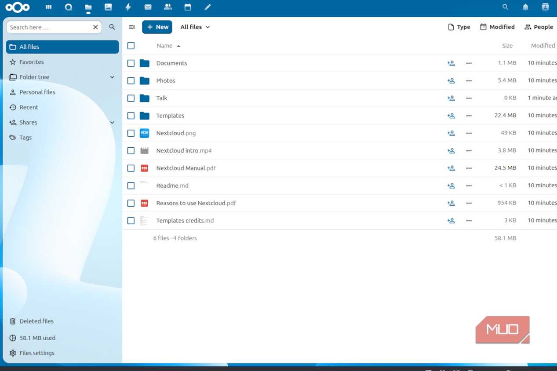557x371 pixels.
Task: Click share icon for Nextcloud.png
Action: point(451,133)
